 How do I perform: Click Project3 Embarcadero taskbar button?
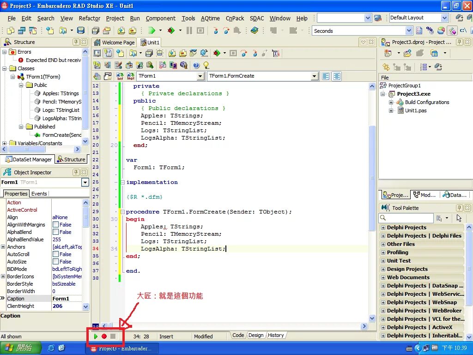[122, 349]
